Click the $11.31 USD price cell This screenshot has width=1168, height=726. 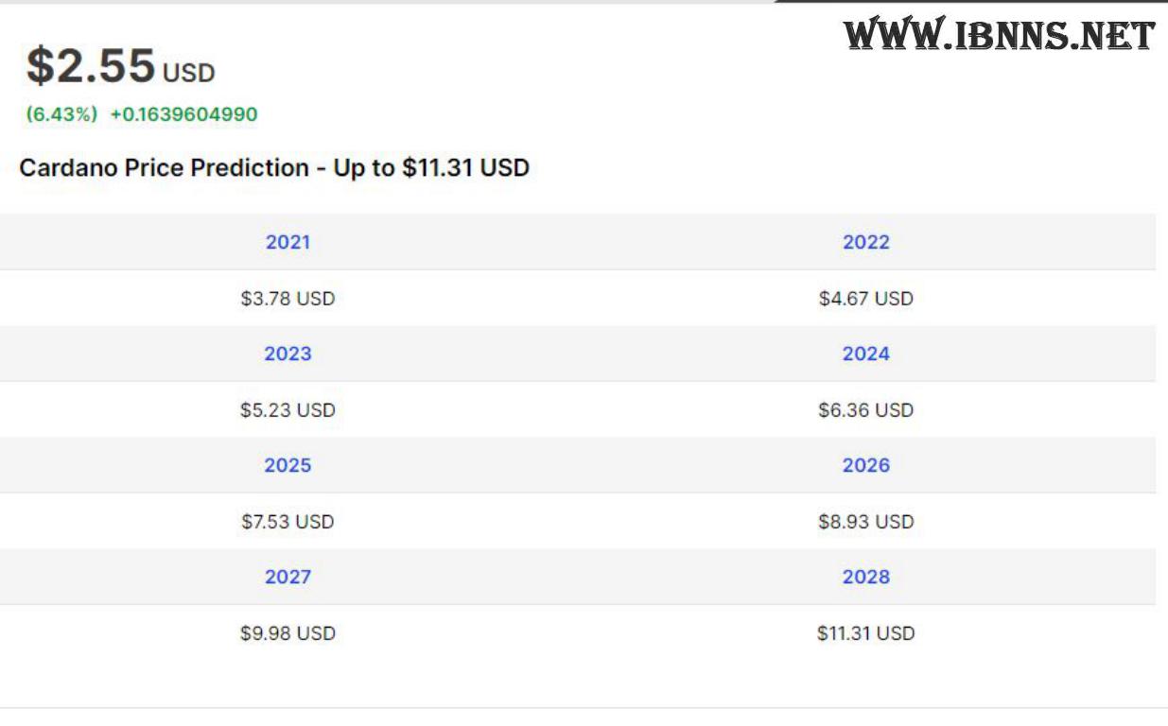[866, 633]
